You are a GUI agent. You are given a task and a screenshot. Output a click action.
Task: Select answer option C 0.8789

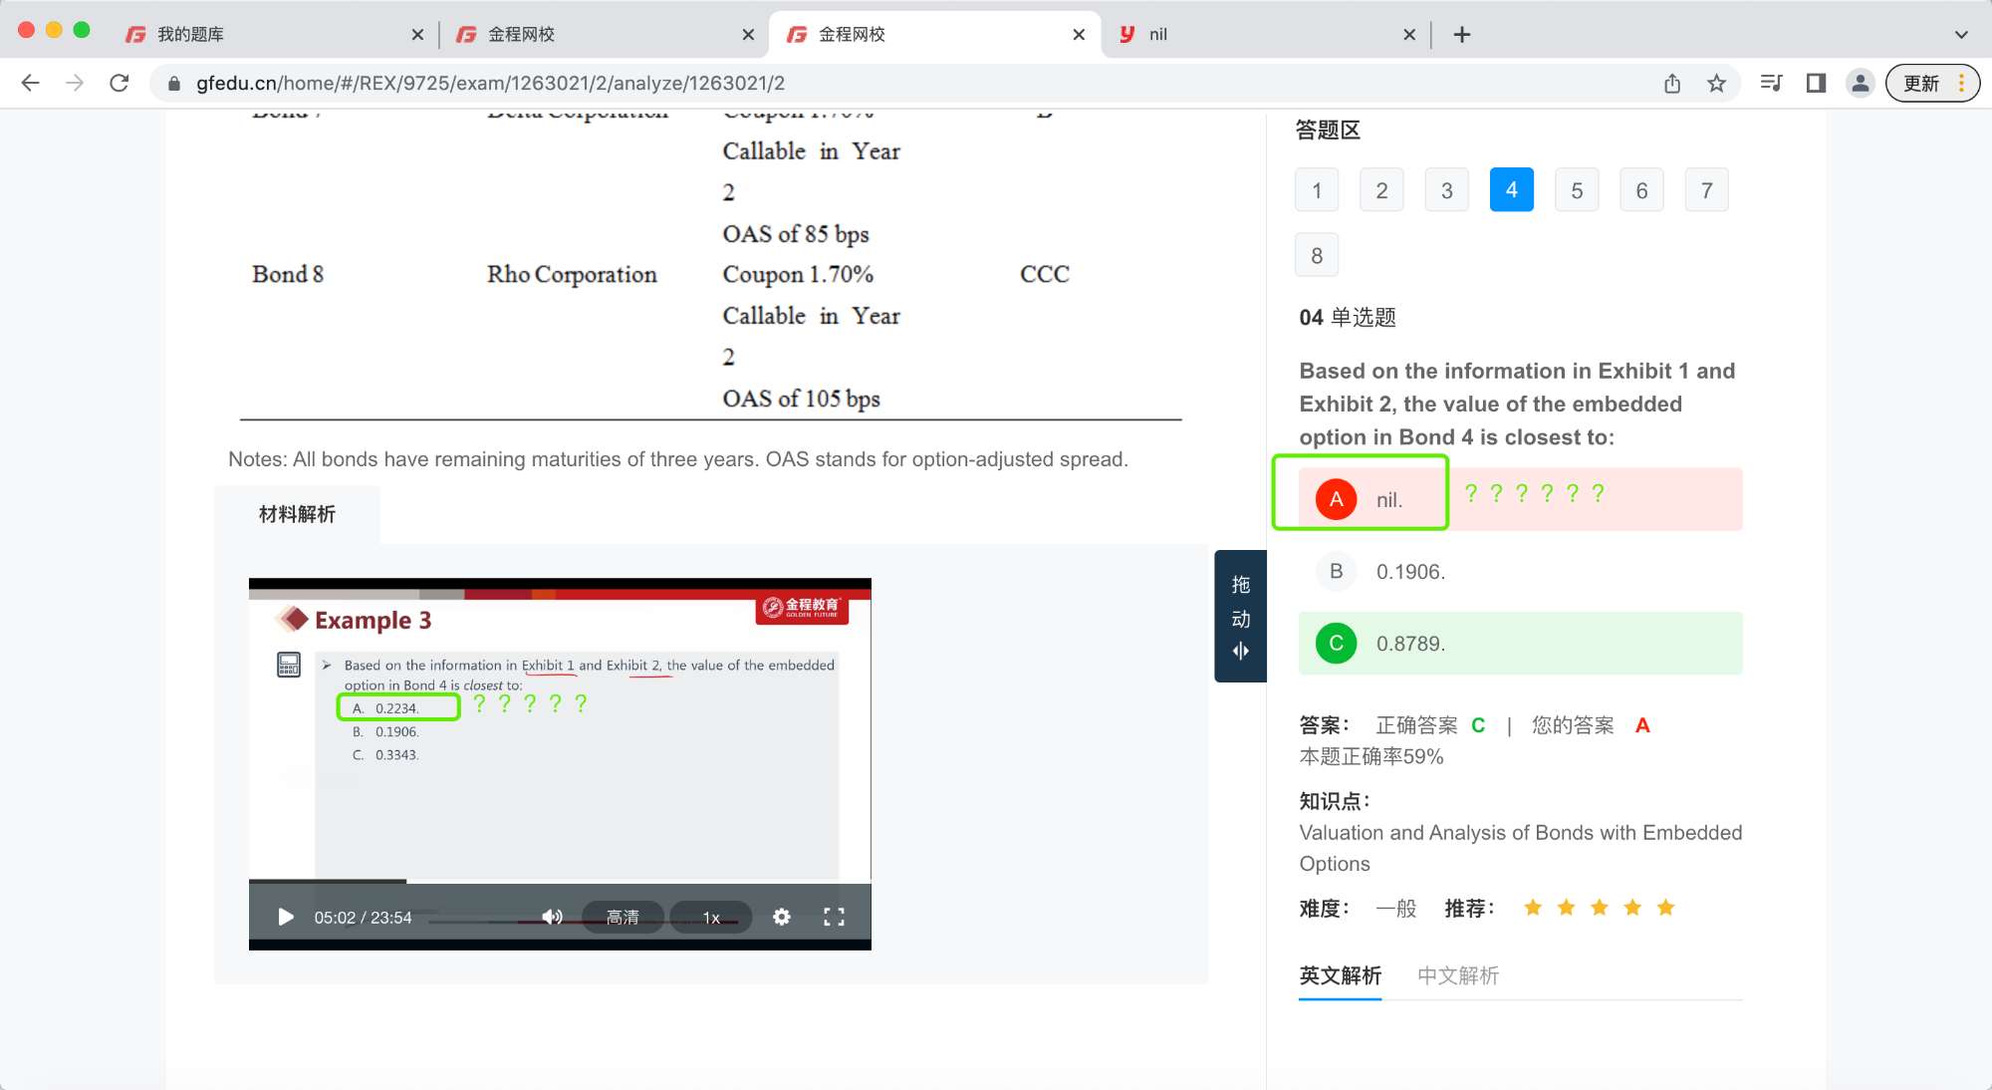pyautogui.click(x=1336, y=643)
